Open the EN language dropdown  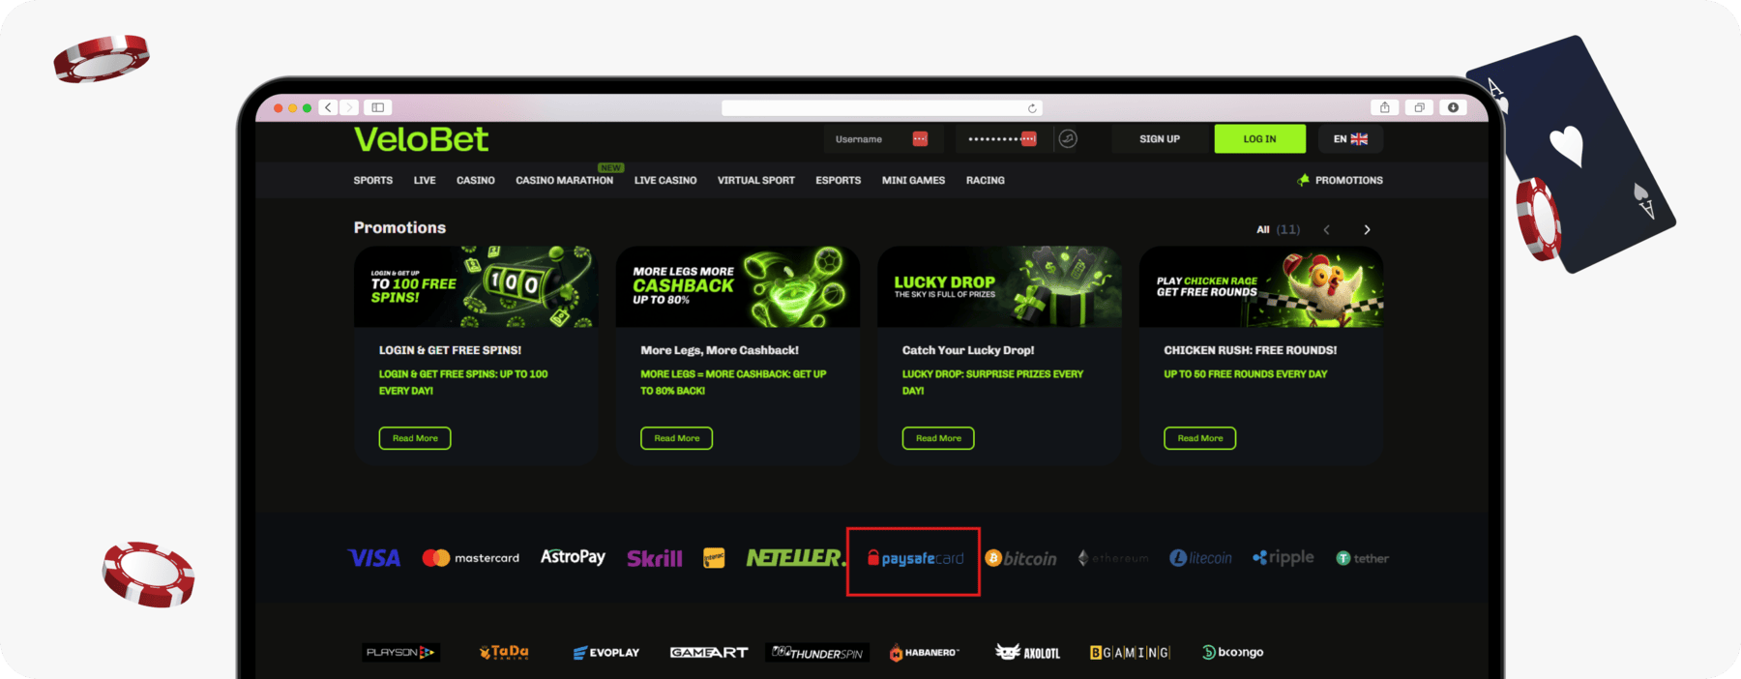1350,139
